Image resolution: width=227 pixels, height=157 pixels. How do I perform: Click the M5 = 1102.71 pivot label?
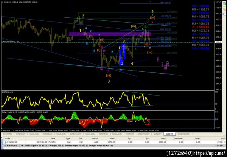click(201, 9)
